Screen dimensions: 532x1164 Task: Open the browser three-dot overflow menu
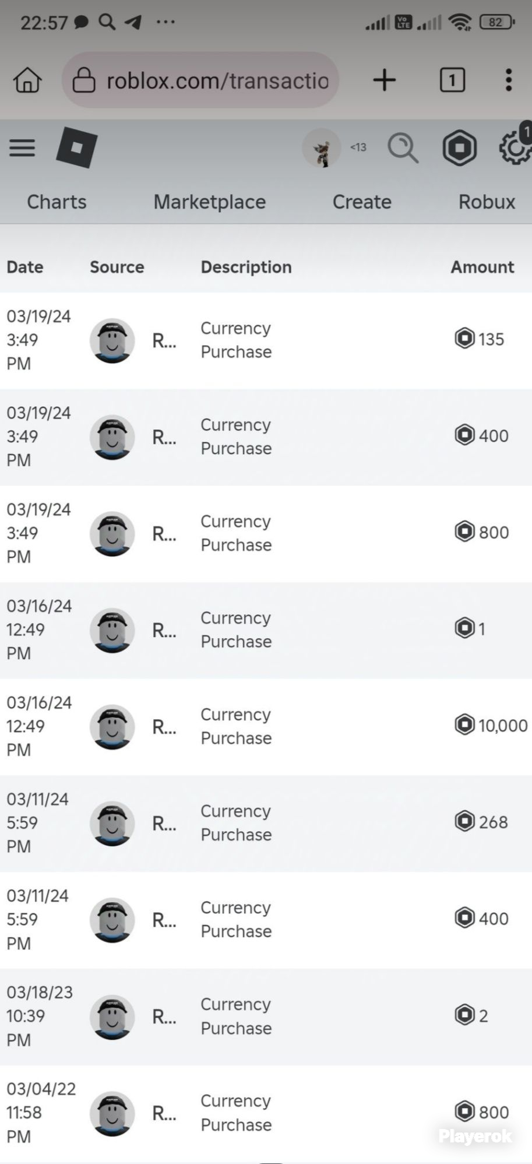point(509,80)
